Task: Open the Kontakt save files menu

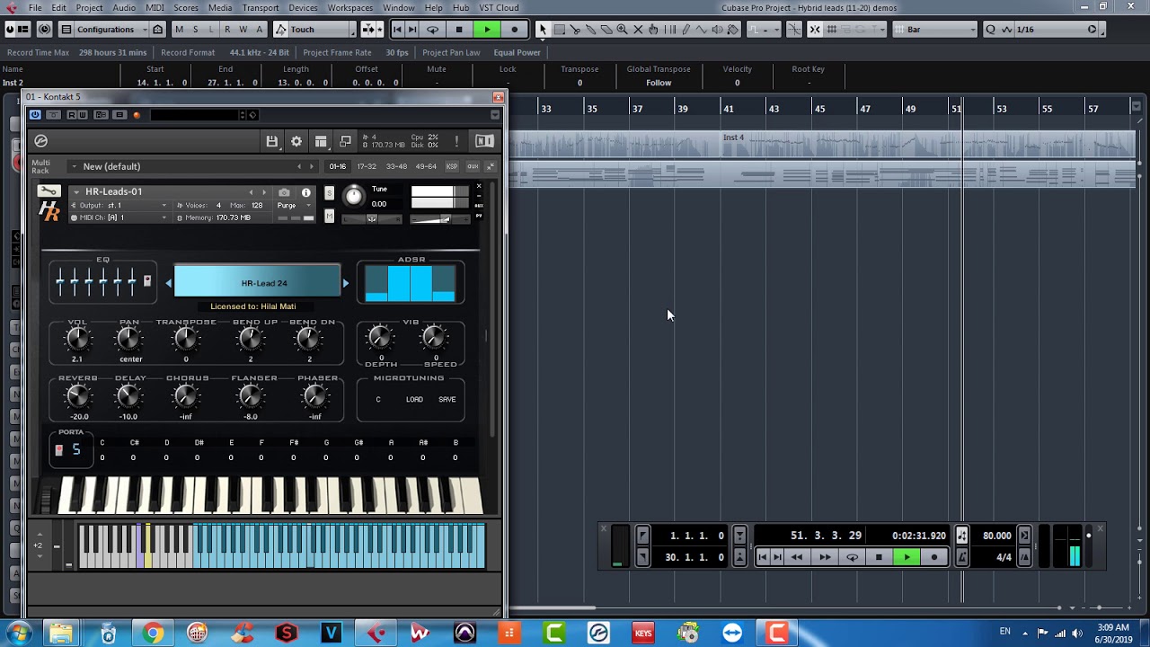Action: 271,141
